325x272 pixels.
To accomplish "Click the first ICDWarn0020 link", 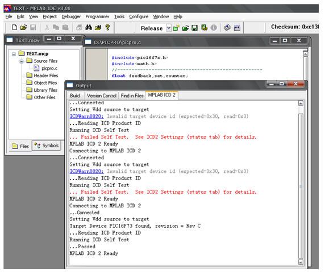I will (86, 116).
